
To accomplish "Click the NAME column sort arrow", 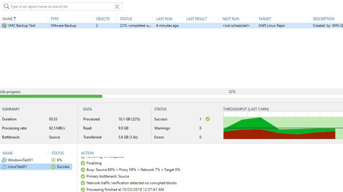I will [15, 19].
